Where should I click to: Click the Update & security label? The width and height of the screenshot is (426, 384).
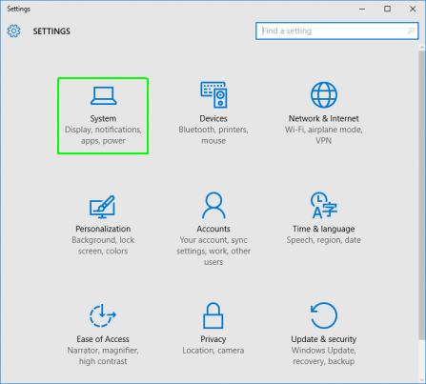coord(324,339)
